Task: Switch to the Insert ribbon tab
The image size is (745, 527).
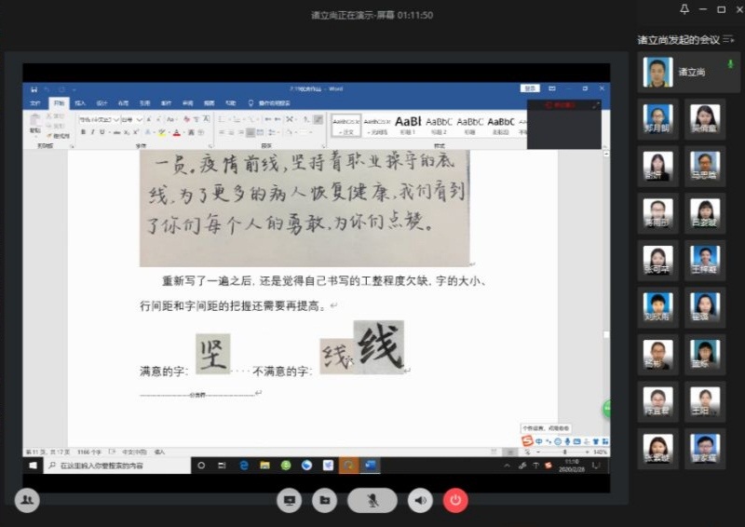Action: 80,102
